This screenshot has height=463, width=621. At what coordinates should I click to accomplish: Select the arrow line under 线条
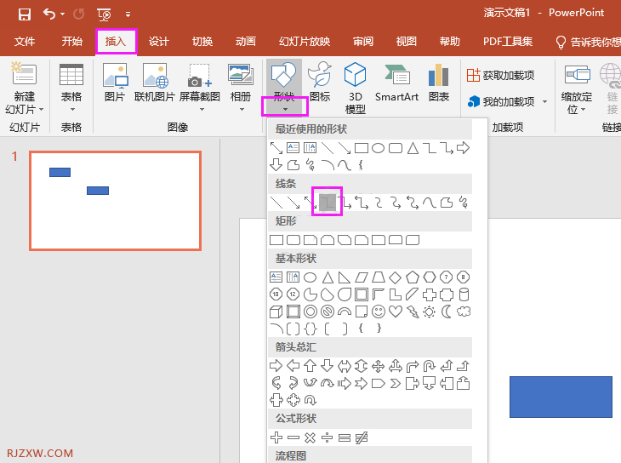293,203
